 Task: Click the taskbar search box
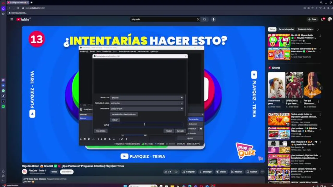click(x=143, y=186)
